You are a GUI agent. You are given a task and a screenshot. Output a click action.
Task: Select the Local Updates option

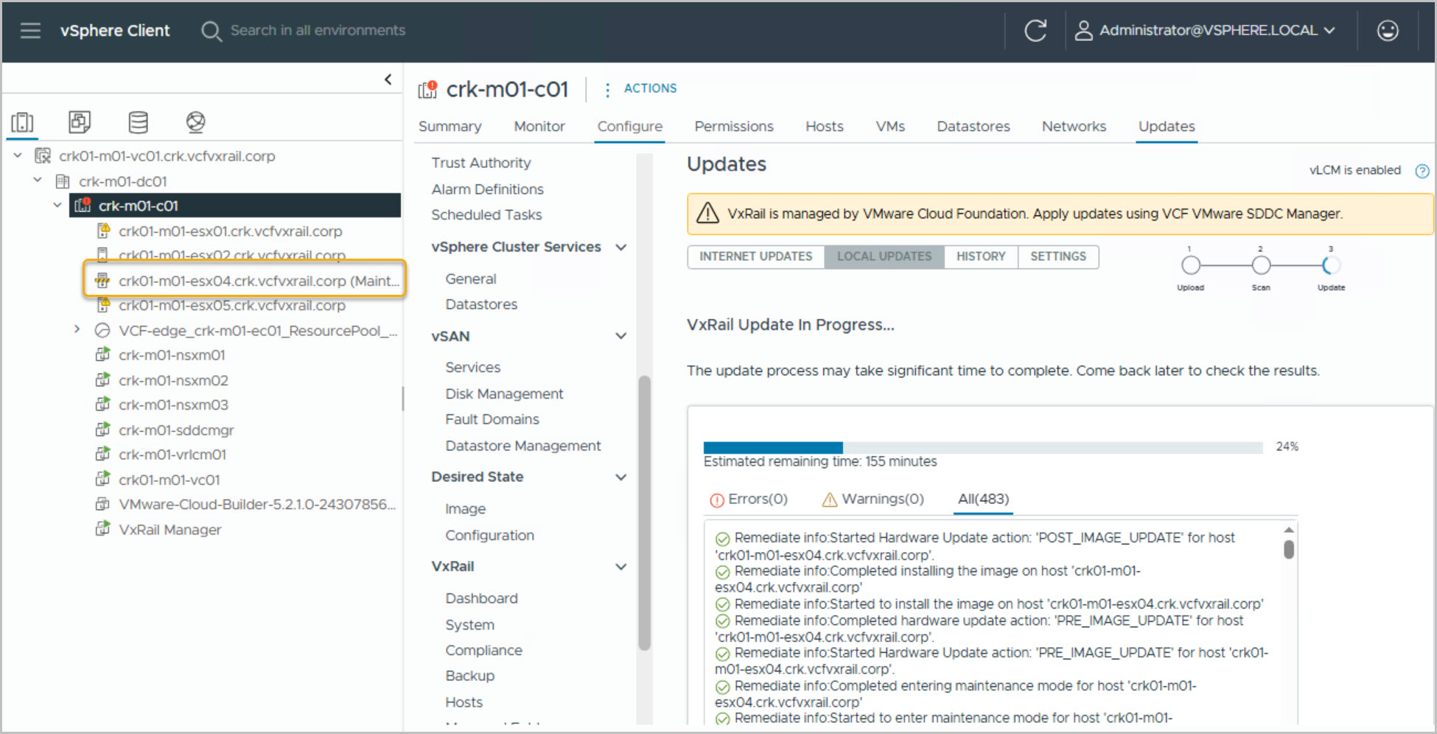point(884,256)
